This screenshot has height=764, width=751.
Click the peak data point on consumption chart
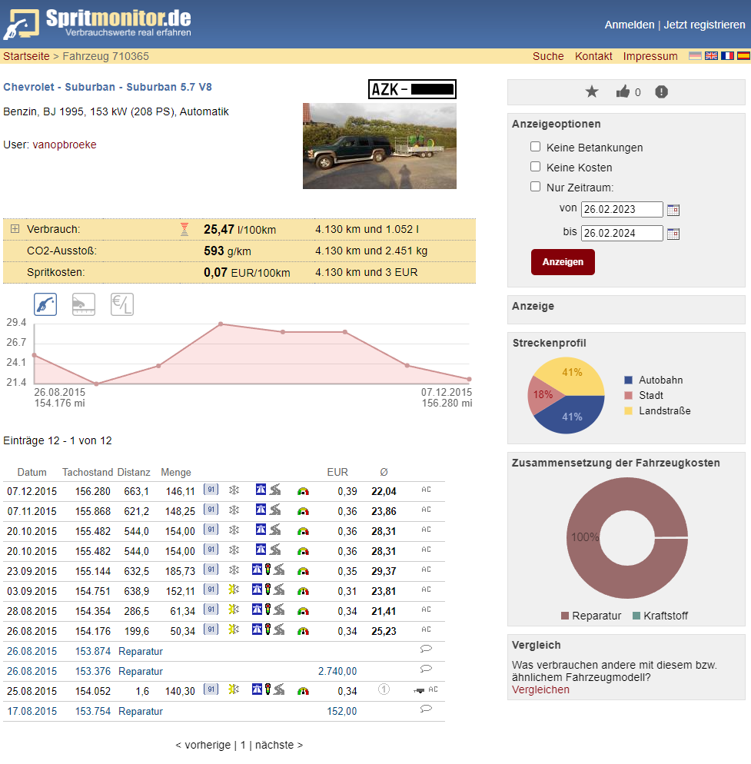(221, 324)
